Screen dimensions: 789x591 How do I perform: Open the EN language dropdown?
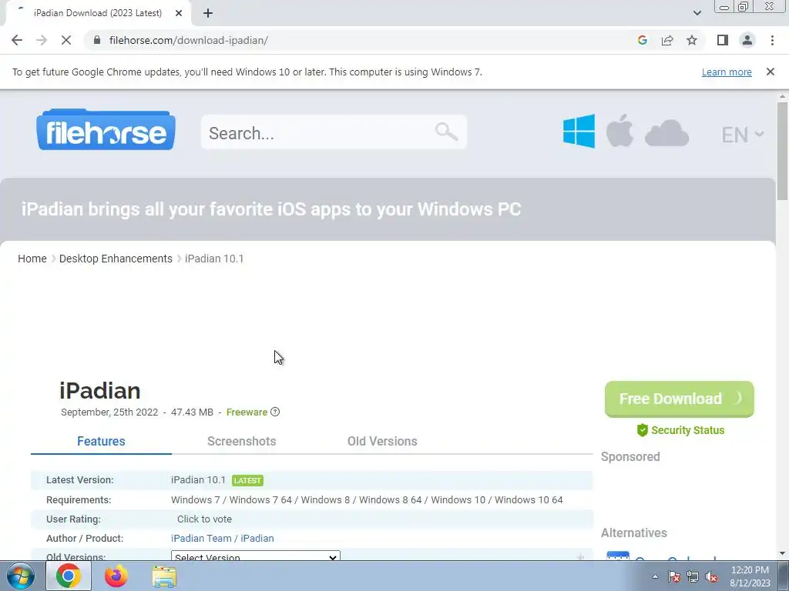743,135
